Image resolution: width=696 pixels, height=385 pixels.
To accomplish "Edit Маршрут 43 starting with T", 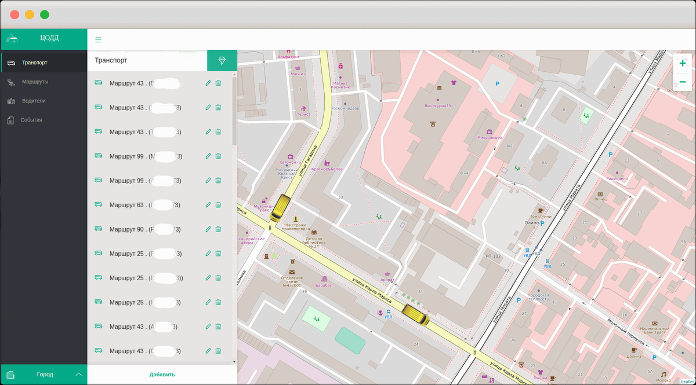I will pos(208,132).
